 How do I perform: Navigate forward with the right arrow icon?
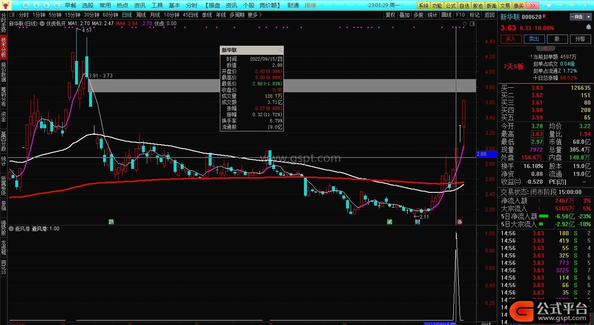47,5
